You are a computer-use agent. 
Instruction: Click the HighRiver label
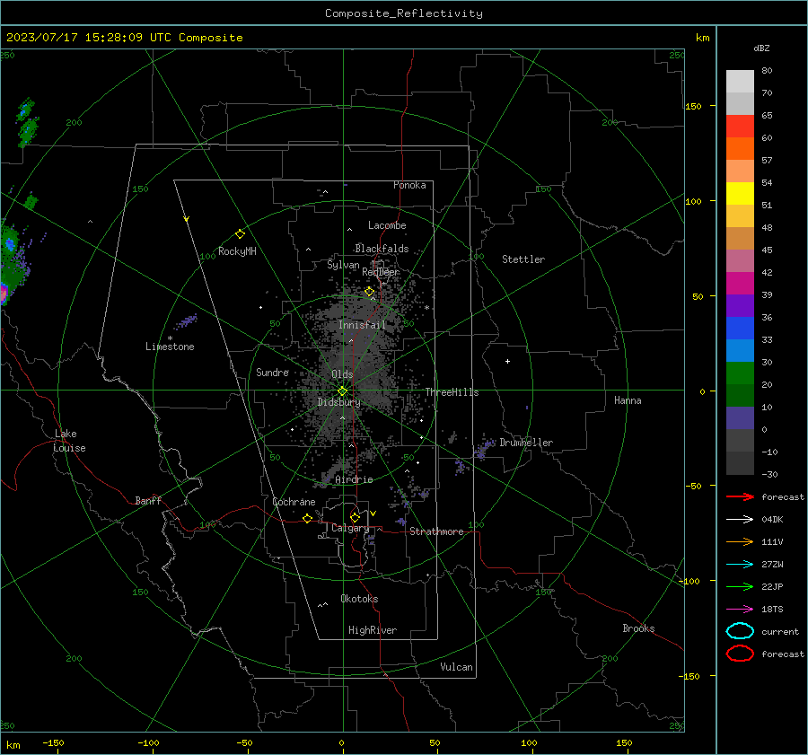coord(373,630)
